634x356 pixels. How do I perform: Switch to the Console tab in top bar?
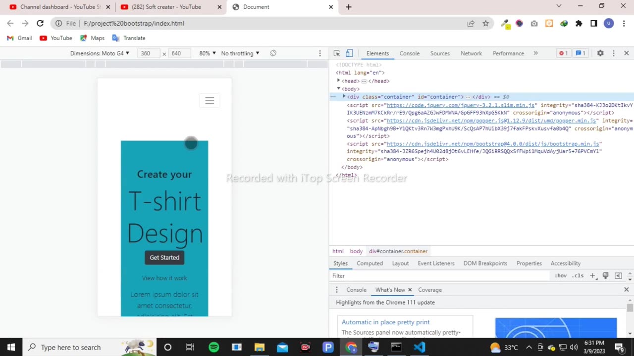[x=410, y=53]
